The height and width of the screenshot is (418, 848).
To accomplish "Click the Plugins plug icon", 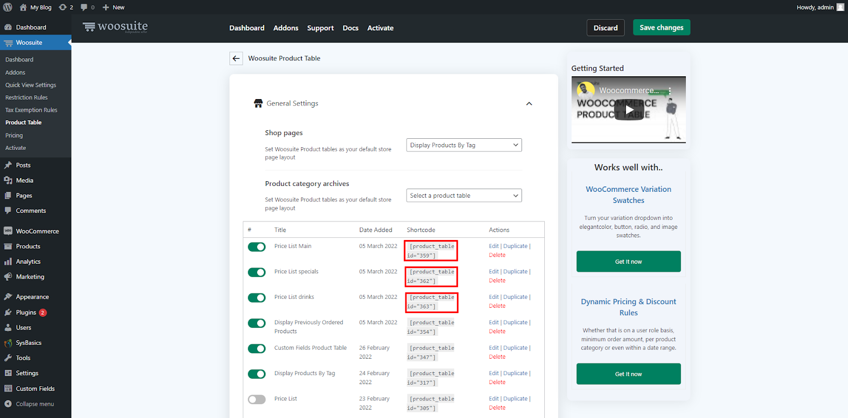I will 8,313.
